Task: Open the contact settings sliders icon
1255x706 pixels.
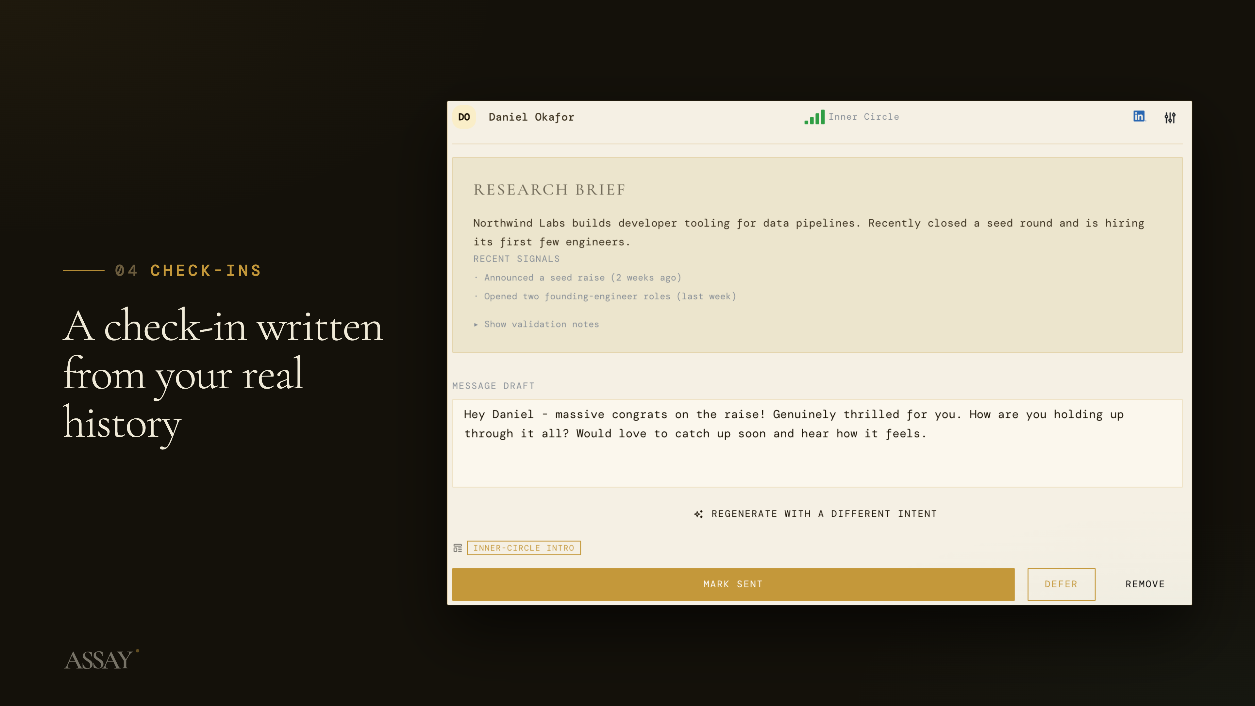Action: 1170,117
